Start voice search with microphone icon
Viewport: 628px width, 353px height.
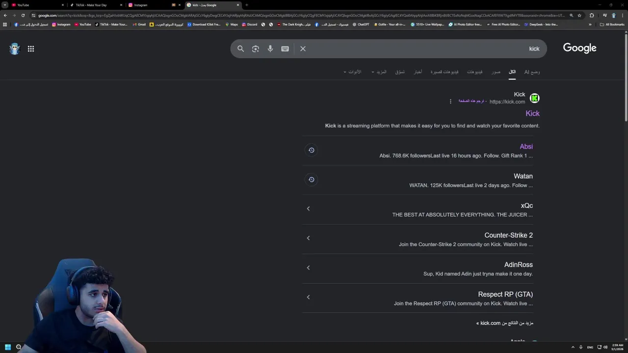(270, 49)
